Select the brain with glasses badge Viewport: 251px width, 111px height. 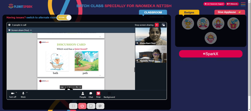(211, 38)
